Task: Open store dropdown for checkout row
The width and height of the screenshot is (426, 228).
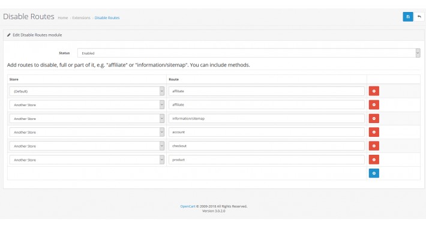Action: tap(86, 146)
